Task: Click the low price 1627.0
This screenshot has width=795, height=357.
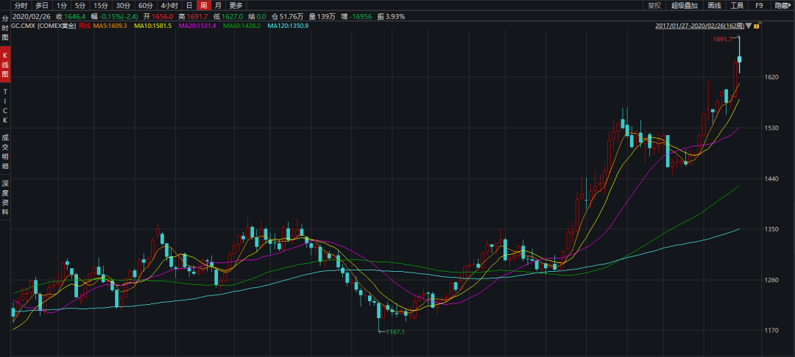Action: pyautogui.click(x=232, y=16)
